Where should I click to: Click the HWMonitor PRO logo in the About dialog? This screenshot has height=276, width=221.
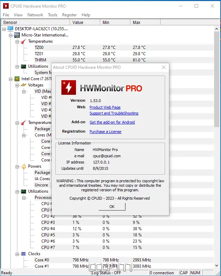pos(102,87)
